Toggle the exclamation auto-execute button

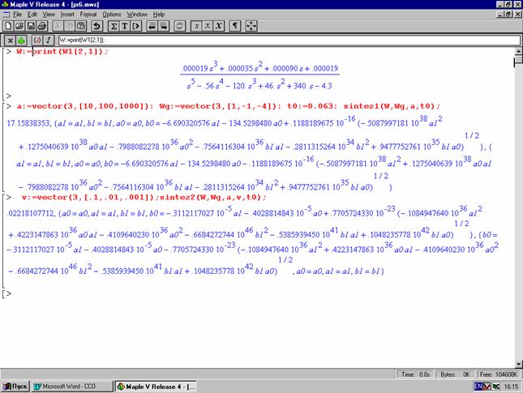coord(49,40)
